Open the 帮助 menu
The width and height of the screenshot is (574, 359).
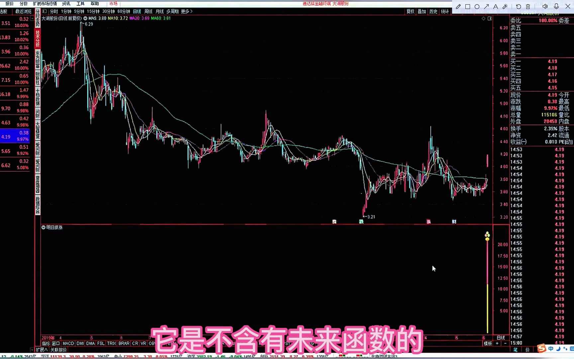95,4
